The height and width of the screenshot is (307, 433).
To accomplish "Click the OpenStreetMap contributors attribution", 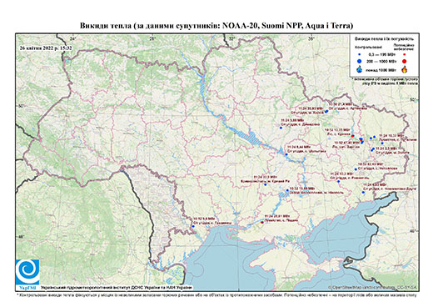I will [x=372, y=287].
